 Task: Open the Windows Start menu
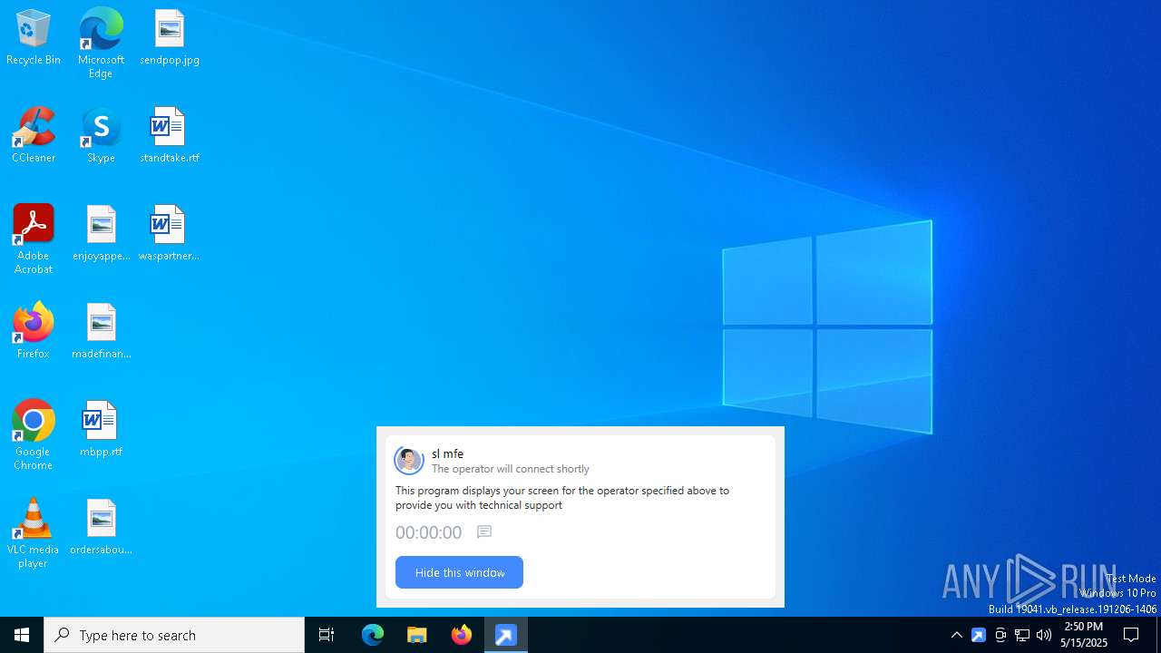coord(22,635)
